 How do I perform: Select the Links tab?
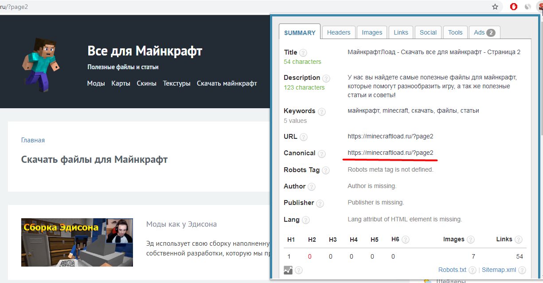coord(401,32)
